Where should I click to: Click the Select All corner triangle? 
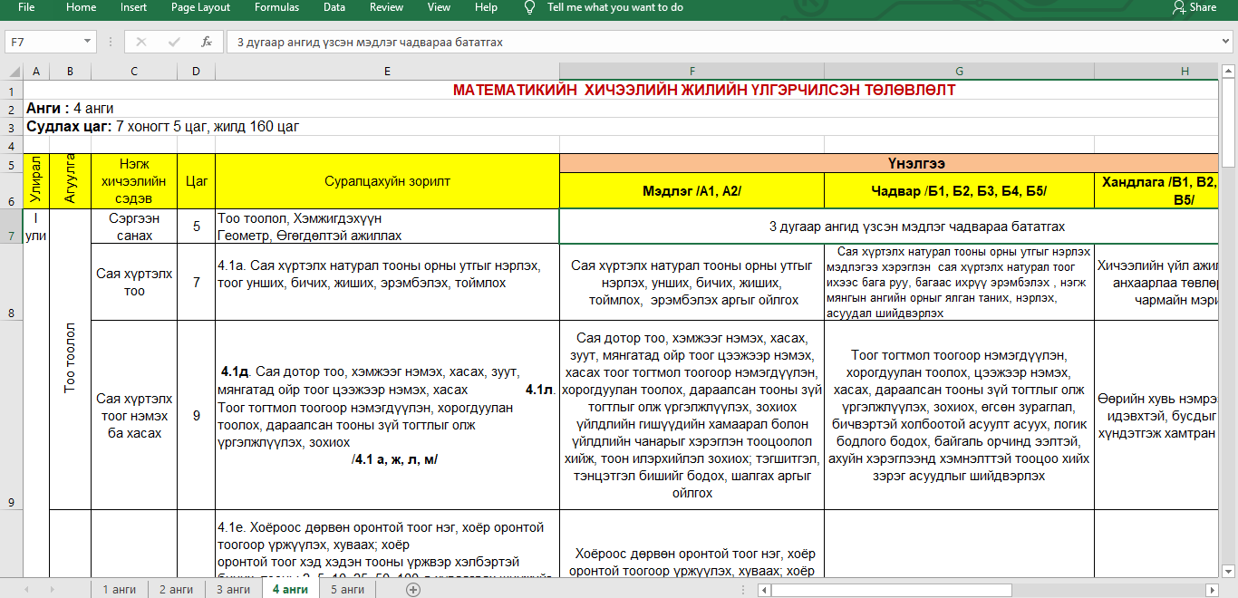point(13,72)
